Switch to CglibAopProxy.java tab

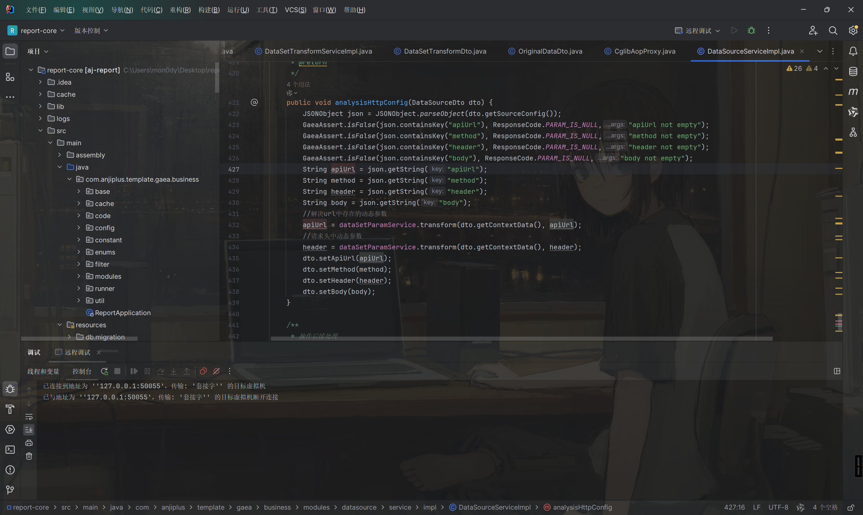point(640,51)
